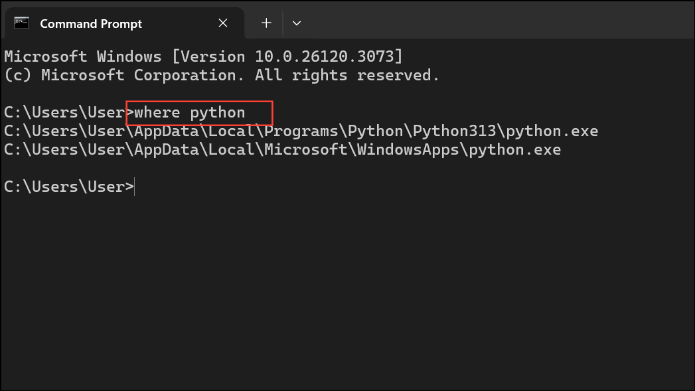
Task: Place the cursor at the active C:\Users\User prompt
Action: point(133,187)
